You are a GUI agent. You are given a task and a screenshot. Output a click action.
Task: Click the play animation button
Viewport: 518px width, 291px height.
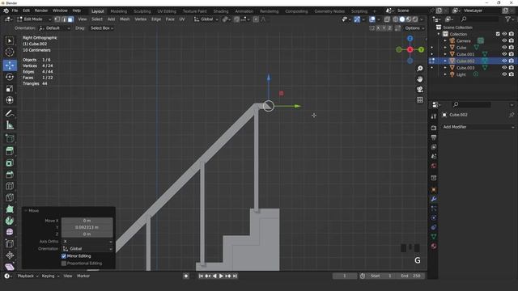[x=221, y=276]
